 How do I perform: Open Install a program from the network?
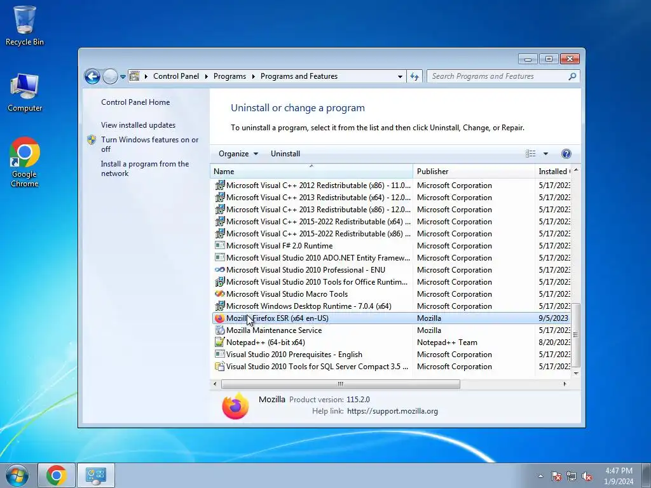coord(144,168)
